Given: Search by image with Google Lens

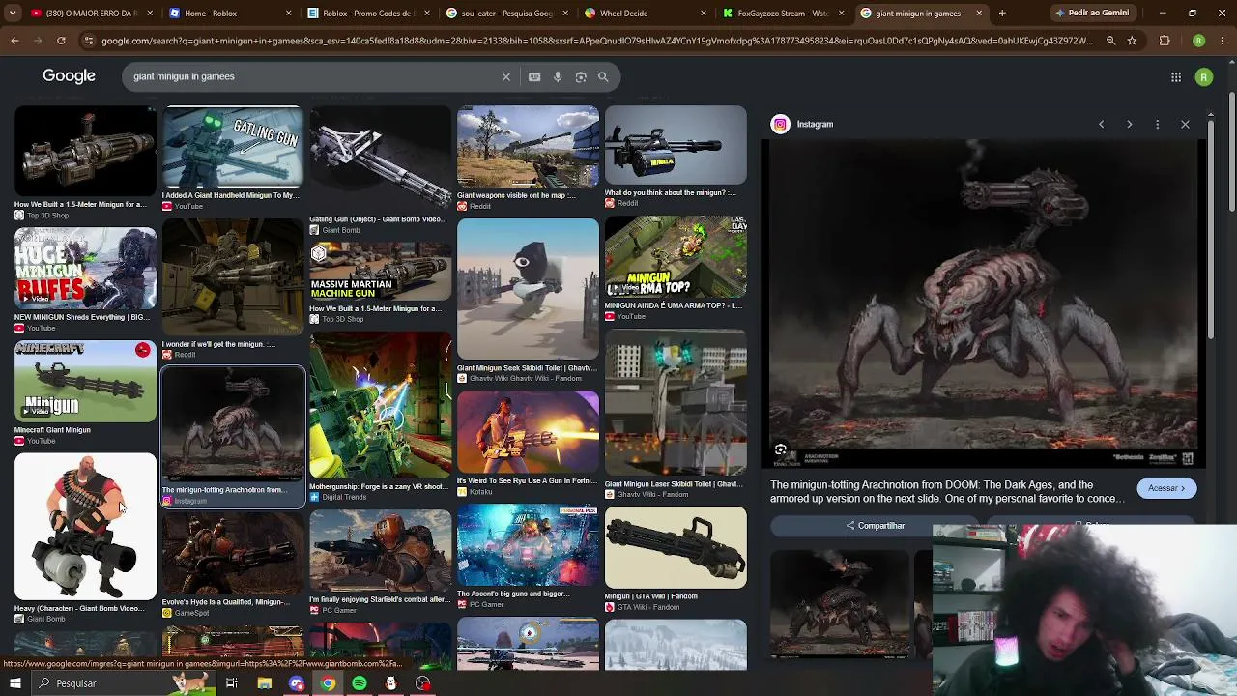Looking at the screenshot, I should coord(581,76).
